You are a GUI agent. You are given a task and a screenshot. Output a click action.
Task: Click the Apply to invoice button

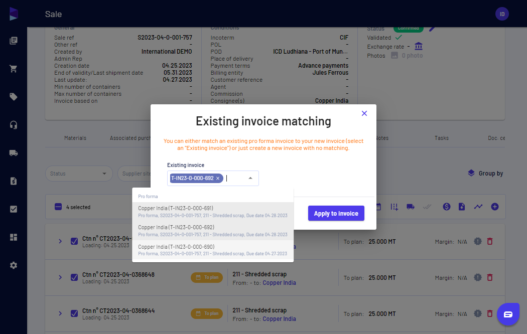point(336,214)
